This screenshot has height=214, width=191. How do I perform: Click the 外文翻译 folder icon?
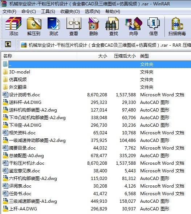click(x=5, y=87)
